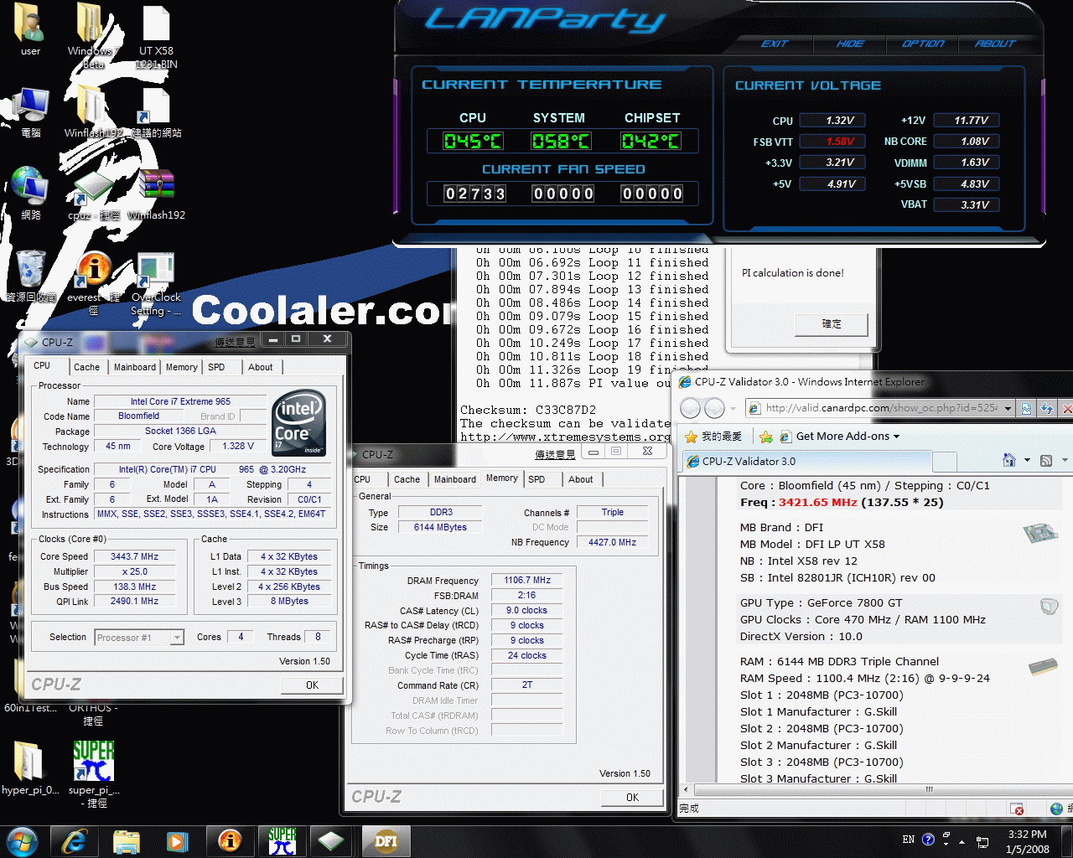
Task: Open a new blank IE tab
Action: (x=945, y=462)
